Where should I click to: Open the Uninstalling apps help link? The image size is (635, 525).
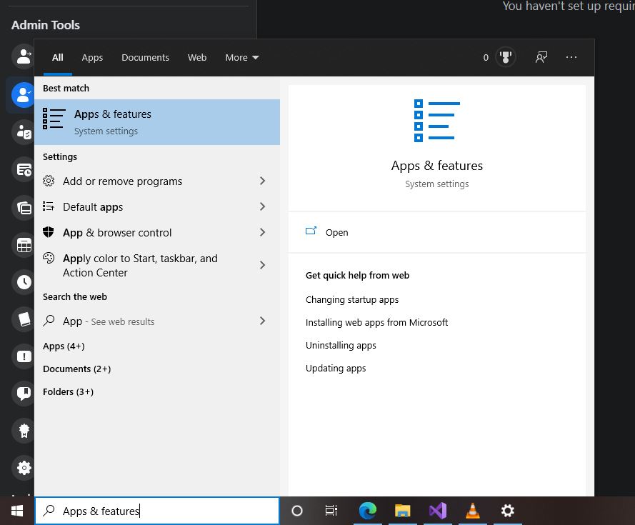[x=341, y=345]
